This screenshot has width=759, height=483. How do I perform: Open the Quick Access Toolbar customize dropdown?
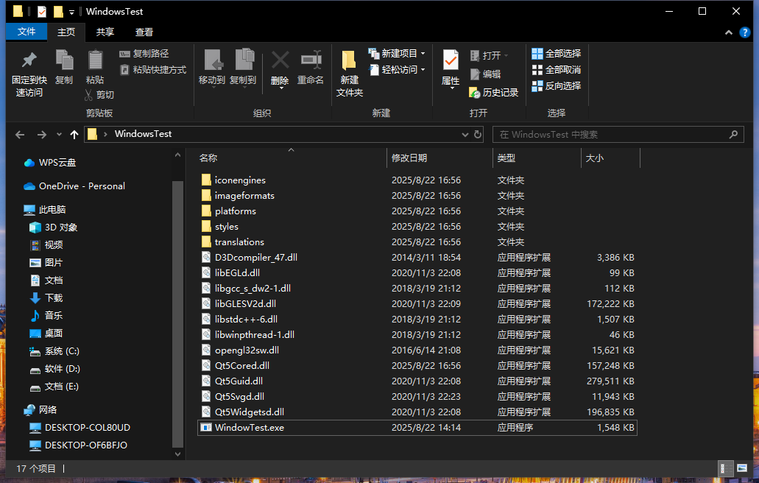[71, 12]
